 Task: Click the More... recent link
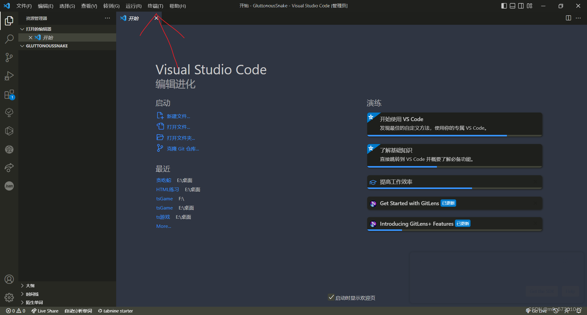164,226
